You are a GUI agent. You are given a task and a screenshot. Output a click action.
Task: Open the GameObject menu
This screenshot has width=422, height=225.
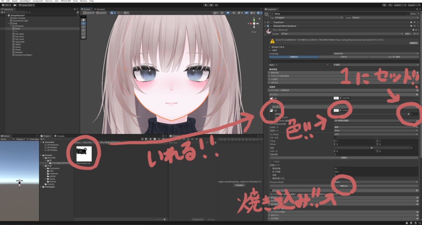coord(24,1)
